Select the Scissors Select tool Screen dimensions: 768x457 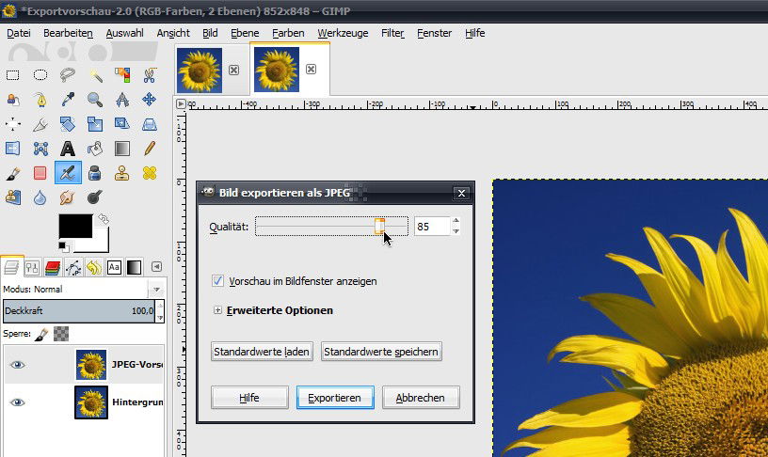150,75
